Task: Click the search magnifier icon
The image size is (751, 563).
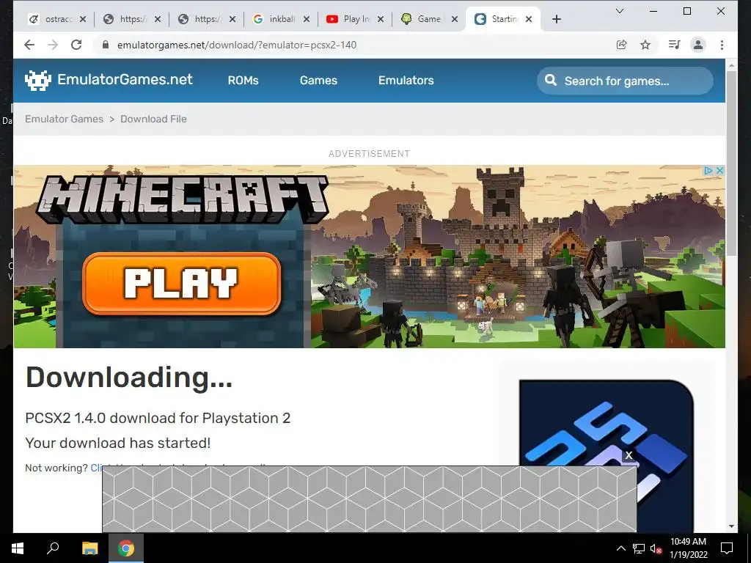Action: 551,80
